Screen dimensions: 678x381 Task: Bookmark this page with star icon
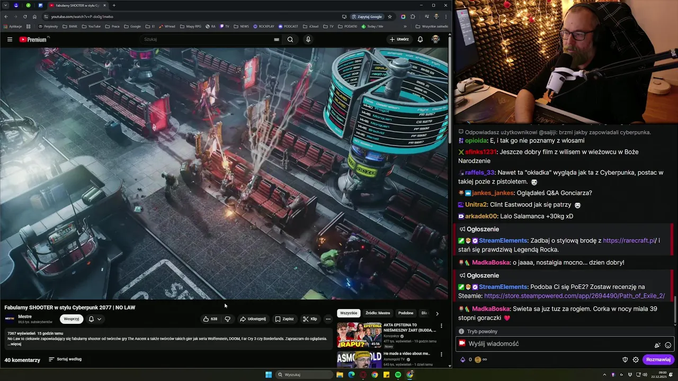pos(390,16)
